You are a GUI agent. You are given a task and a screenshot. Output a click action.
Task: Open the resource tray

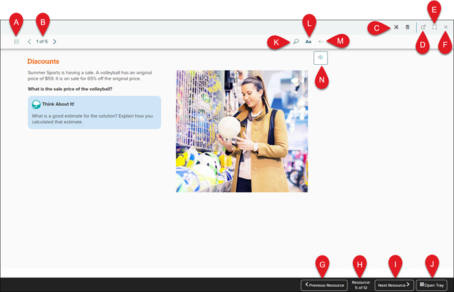pos(431,285)
